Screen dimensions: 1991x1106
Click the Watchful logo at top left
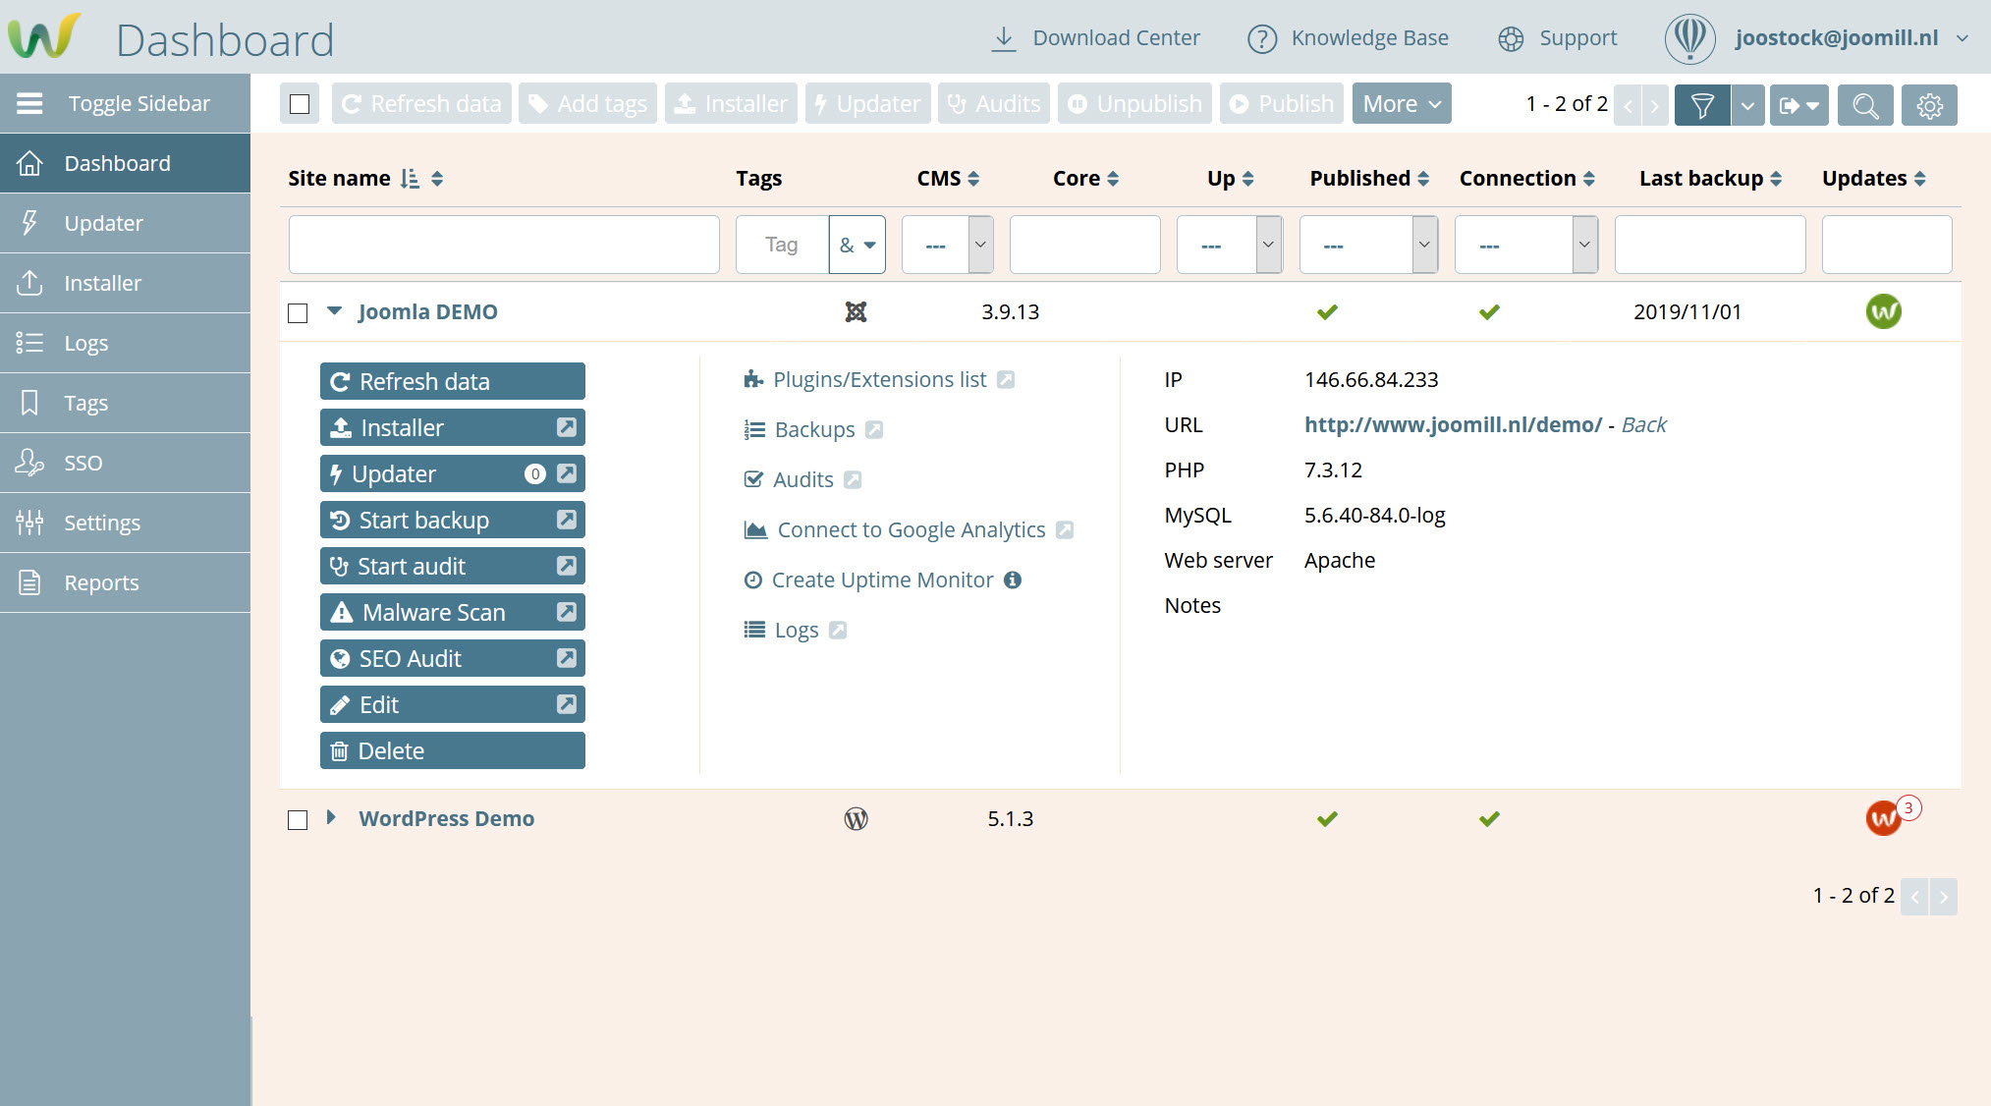pyautogui.click(x=43, y=37)
